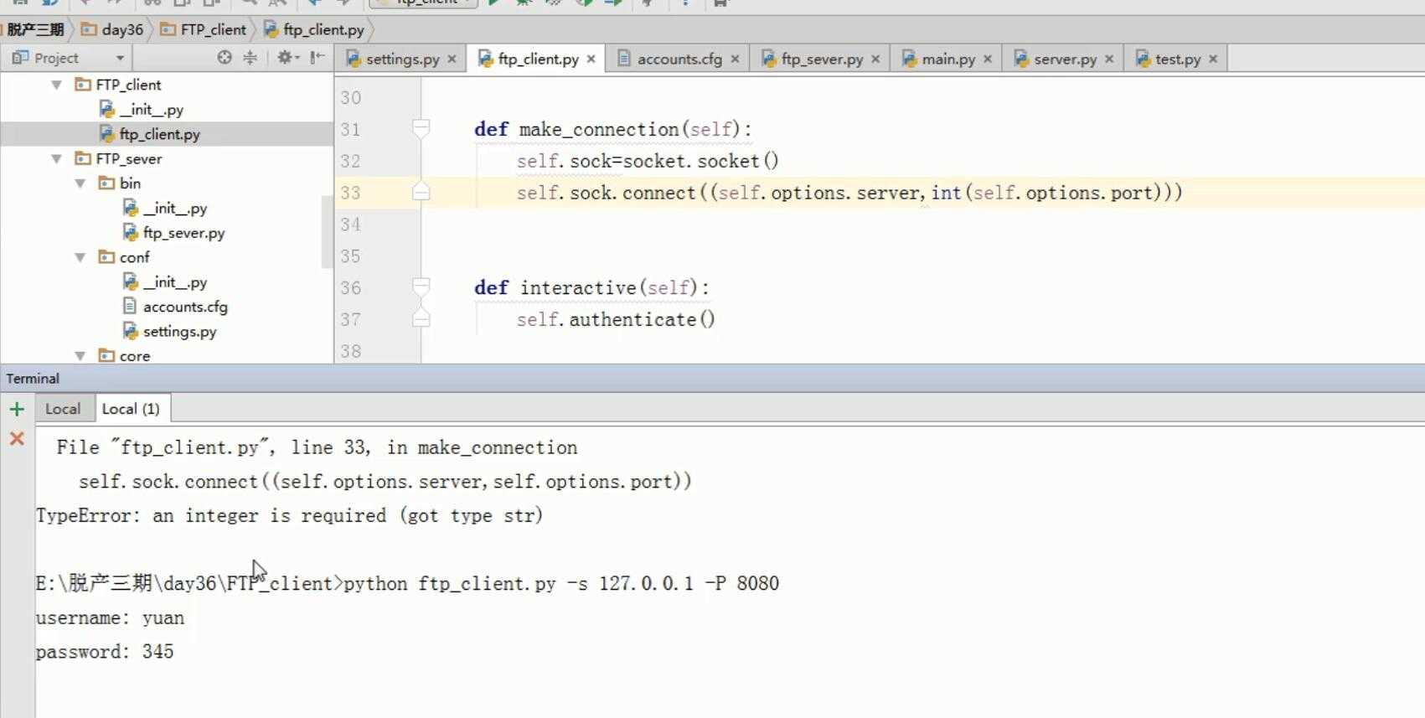Select settings.py in the project tree
1425x718 pixels.
(179, 332)
